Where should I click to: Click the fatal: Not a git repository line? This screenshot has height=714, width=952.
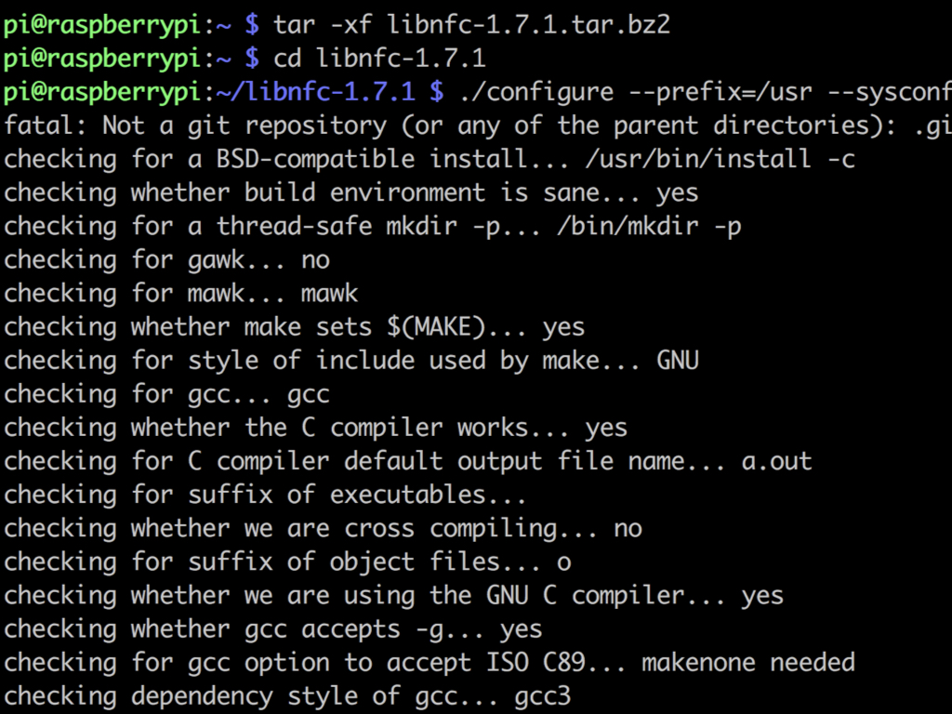pos(477,126)
